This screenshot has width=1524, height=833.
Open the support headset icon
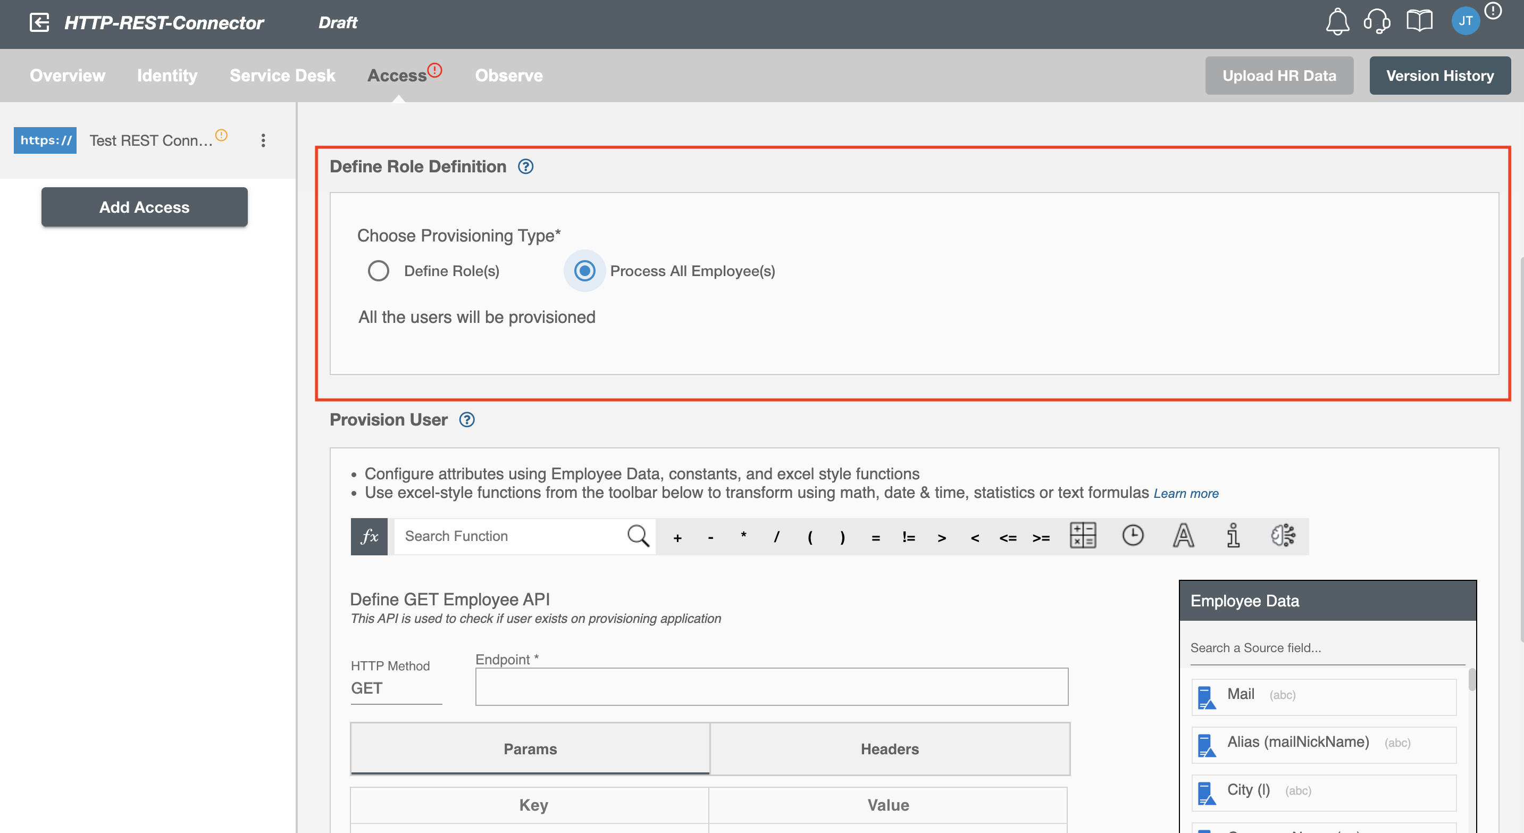pos(1377,22)
